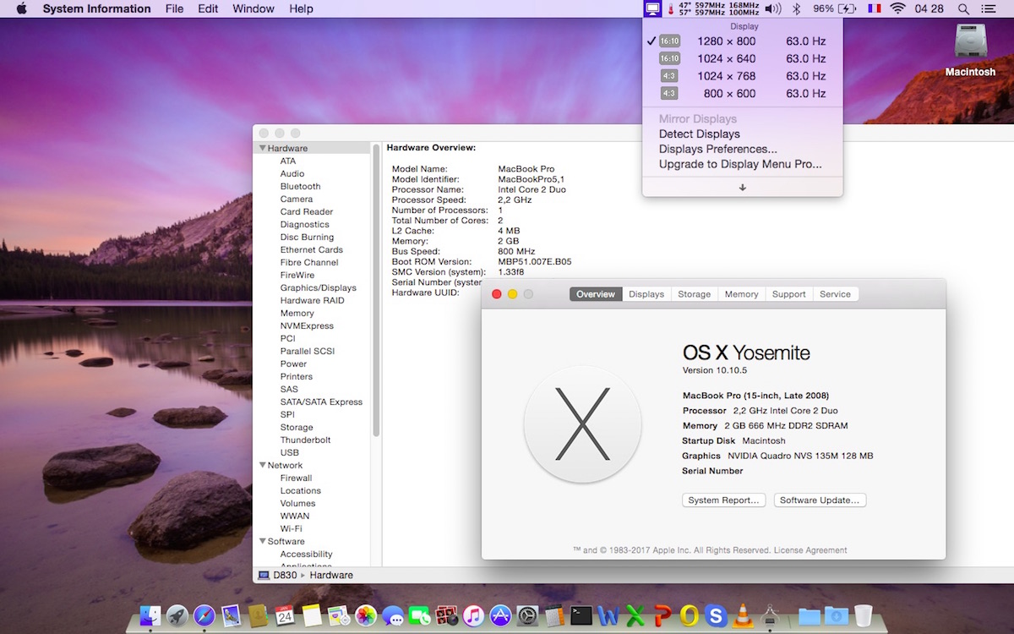Open FaceTime in the Dock
Image resolution: width=1014 pixels, height=634 pixels.
click(419, 616)
